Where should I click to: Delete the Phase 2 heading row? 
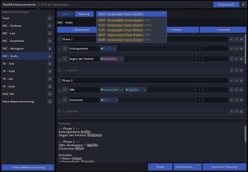[241, 81]
